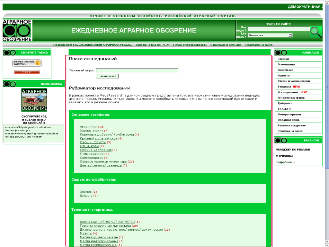This screenshot has height=247, width=329.
Task: Follow the О рекламе в журнале header link
Action: click(x=226, y=45)
